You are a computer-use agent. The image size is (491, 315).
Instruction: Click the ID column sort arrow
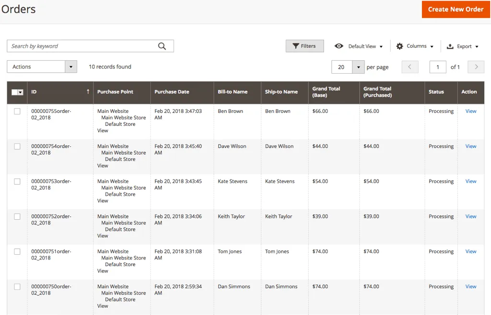pos(88,91)
